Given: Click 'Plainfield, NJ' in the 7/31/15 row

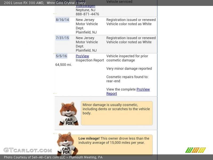Looking at the screenshot, I should (86, 50).
